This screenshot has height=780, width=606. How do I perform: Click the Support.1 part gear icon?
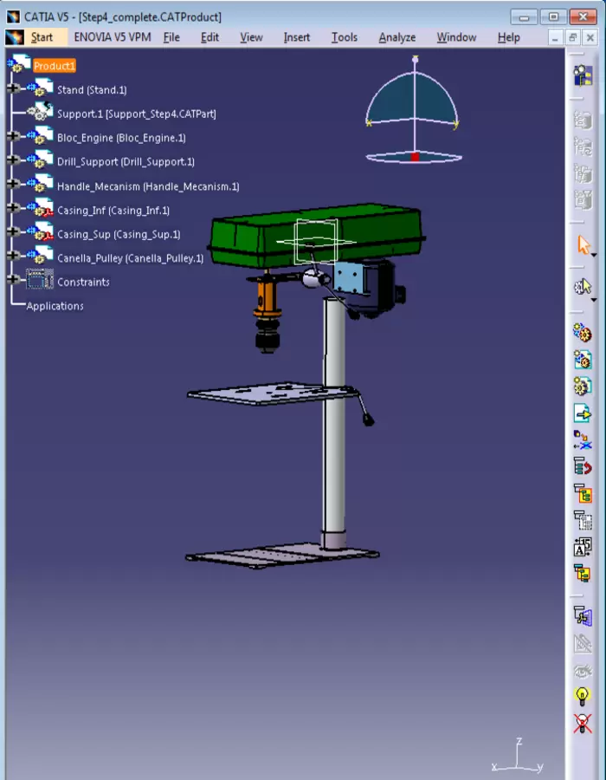[40, 112]
